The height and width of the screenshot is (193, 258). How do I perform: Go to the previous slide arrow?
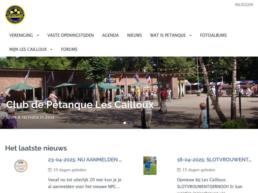coord(8,92)
